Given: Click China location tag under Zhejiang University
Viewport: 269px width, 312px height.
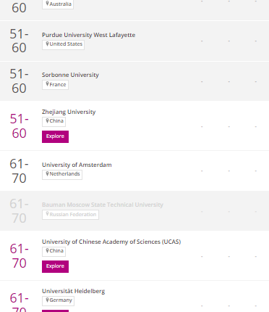Looking at the screenshot, I should (54, 122).
